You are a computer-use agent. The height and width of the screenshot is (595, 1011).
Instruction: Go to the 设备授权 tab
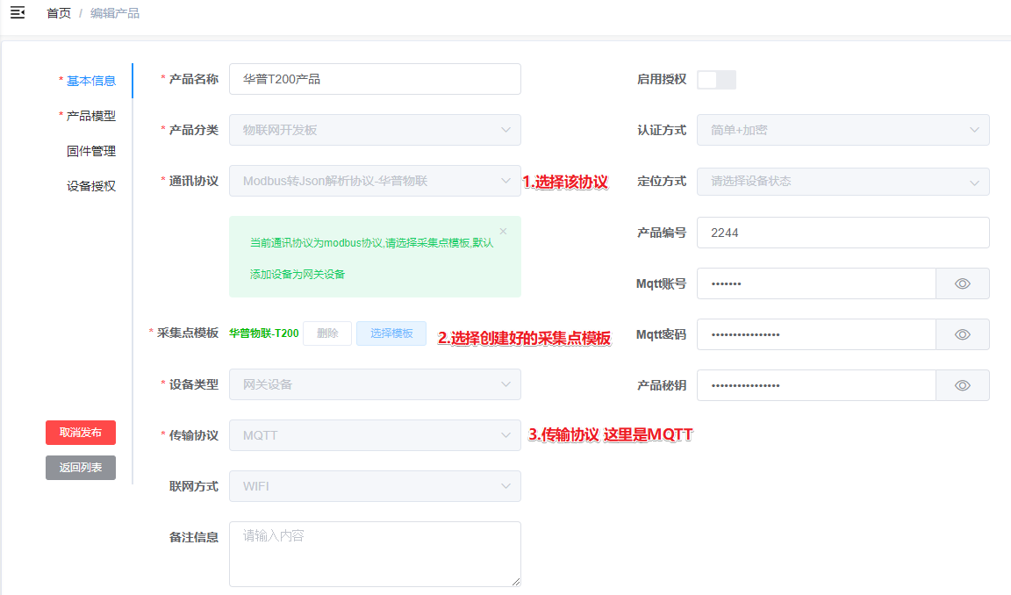pos(91,186)
